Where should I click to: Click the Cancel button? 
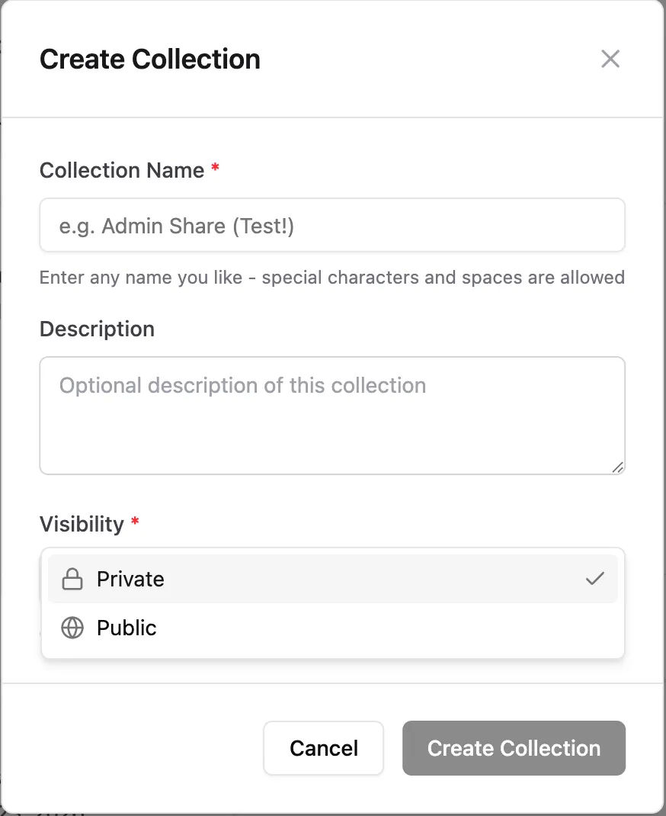click(x=323, y=748)
